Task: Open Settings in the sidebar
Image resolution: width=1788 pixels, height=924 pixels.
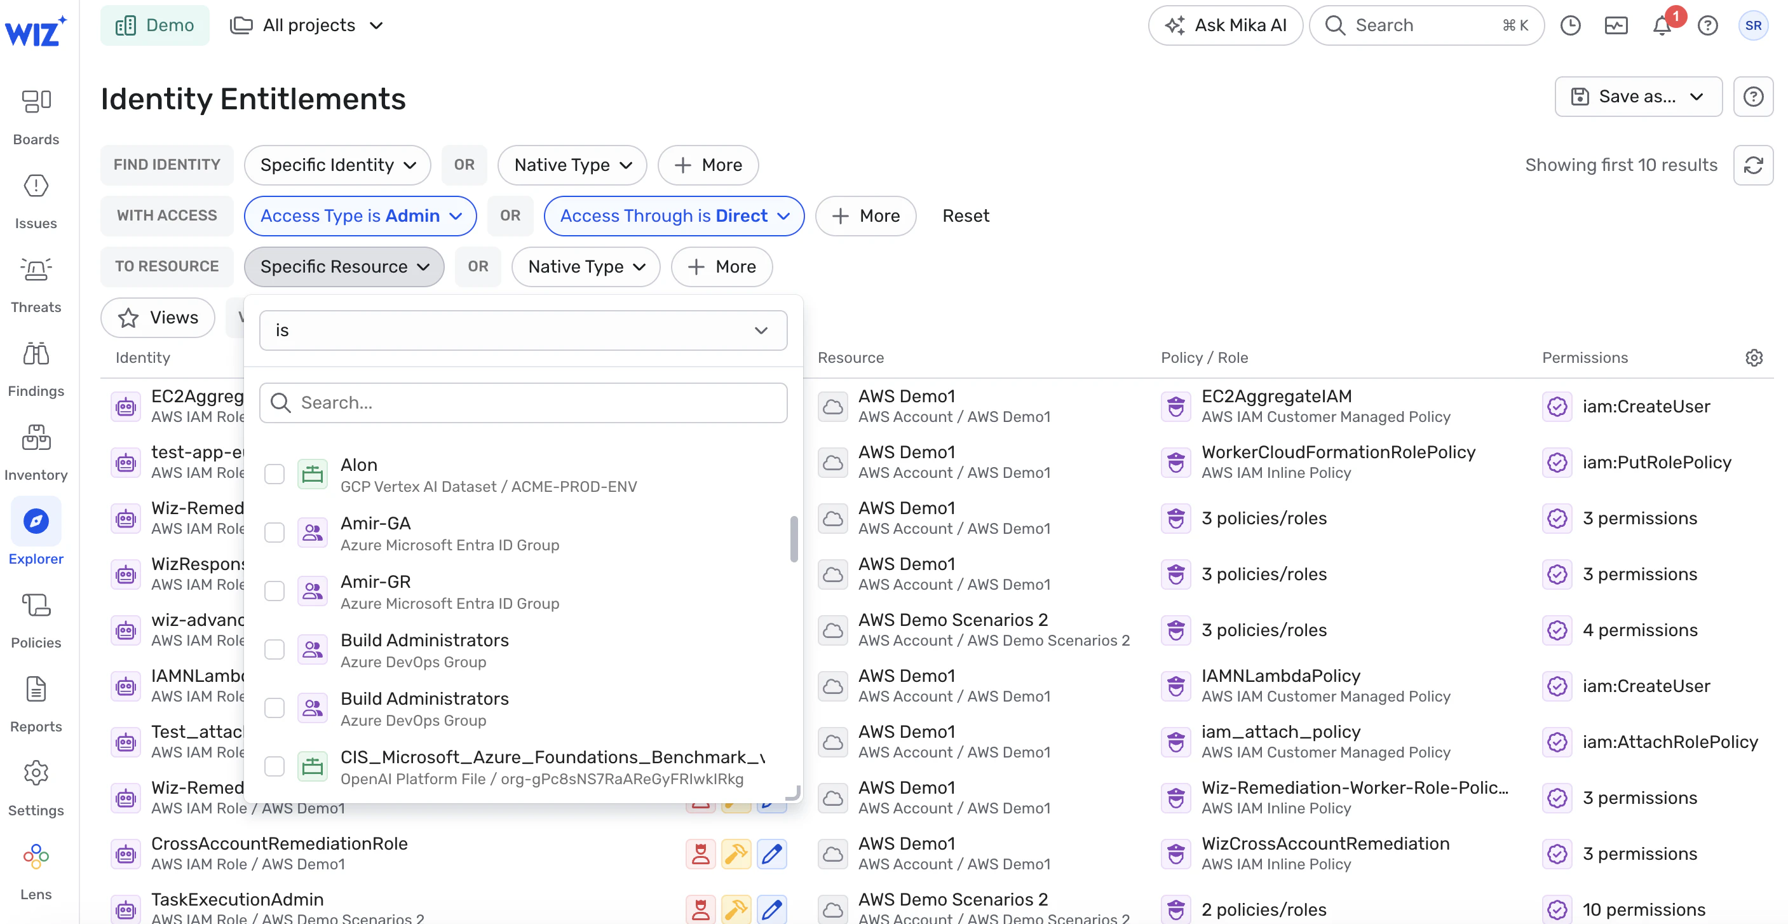Action: (36, 789)
